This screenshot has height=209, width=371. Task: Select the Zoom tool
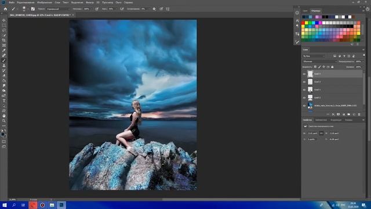(x=4, y=121)
